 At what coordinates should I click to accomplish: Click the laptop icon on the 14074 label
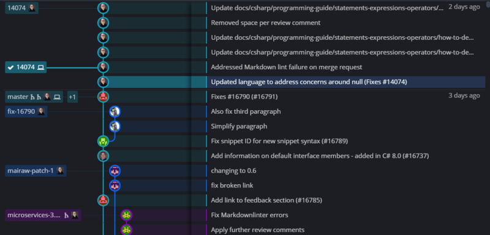(41, 67)
